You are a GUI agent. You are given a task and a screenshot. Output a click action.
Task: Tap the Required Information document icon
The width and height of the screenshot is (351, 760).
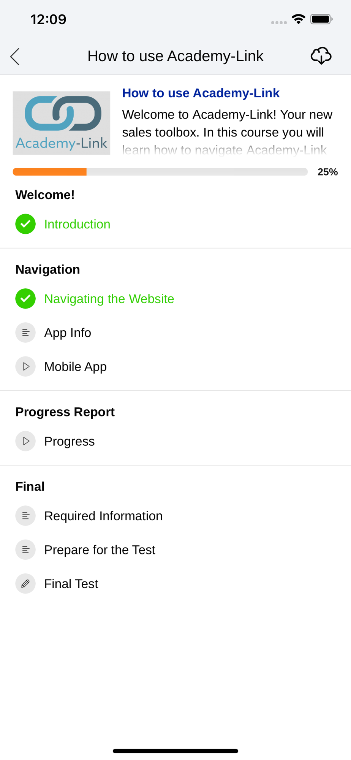coord(25,516)
